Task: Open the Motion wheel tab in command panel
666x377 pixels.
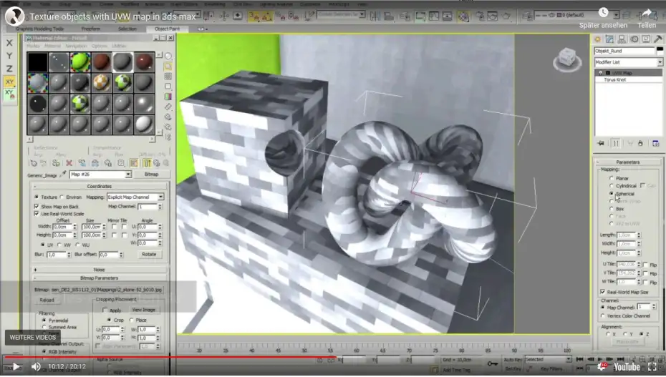Action: 634,39
